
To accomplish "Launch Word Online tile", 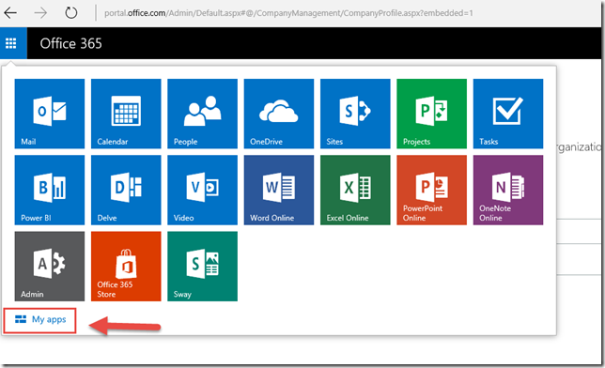I will point(279,191).
